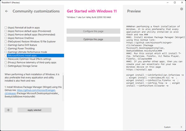This screenshot has height=131, width=186.
Task: Open settings gear in Preview pane
Action: click(182, 9)
